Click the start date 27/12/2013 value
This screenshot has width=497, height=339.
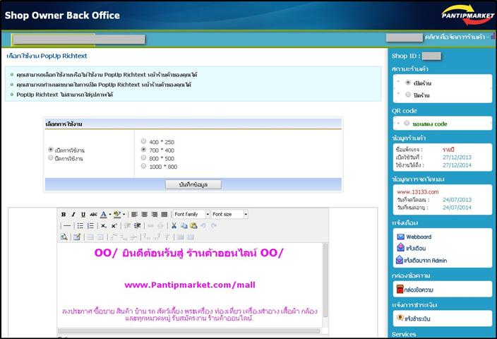click(x=457, y=157)
